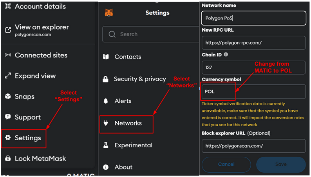Open Connected sites entry
This screenshot has width=311, height=177.
pos(41,55)
